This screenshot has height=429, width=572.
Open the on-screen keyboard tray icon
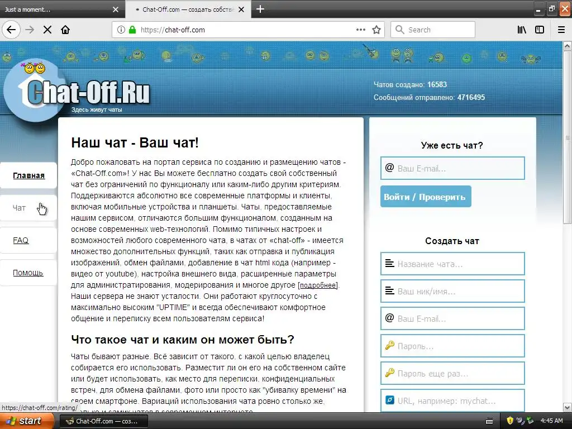pos(489,421)
